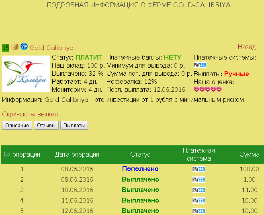The width and height of the screenshot is (264, 215).
Task: Click the 11.00 sum cell
Action: [x=250, y=190]
